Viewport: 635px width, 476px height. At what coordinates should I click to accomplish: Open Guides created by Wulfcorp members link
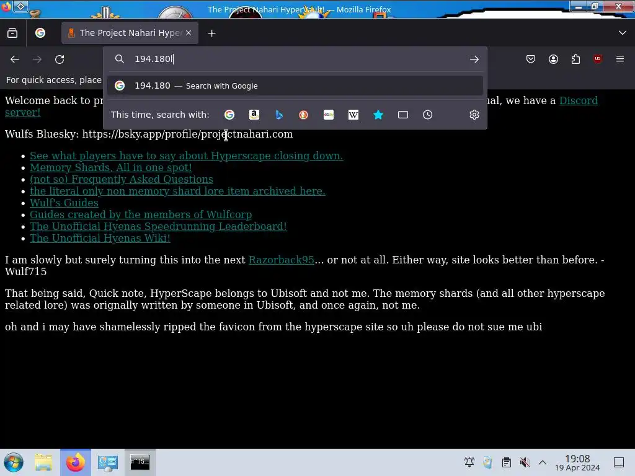[141, 214]
